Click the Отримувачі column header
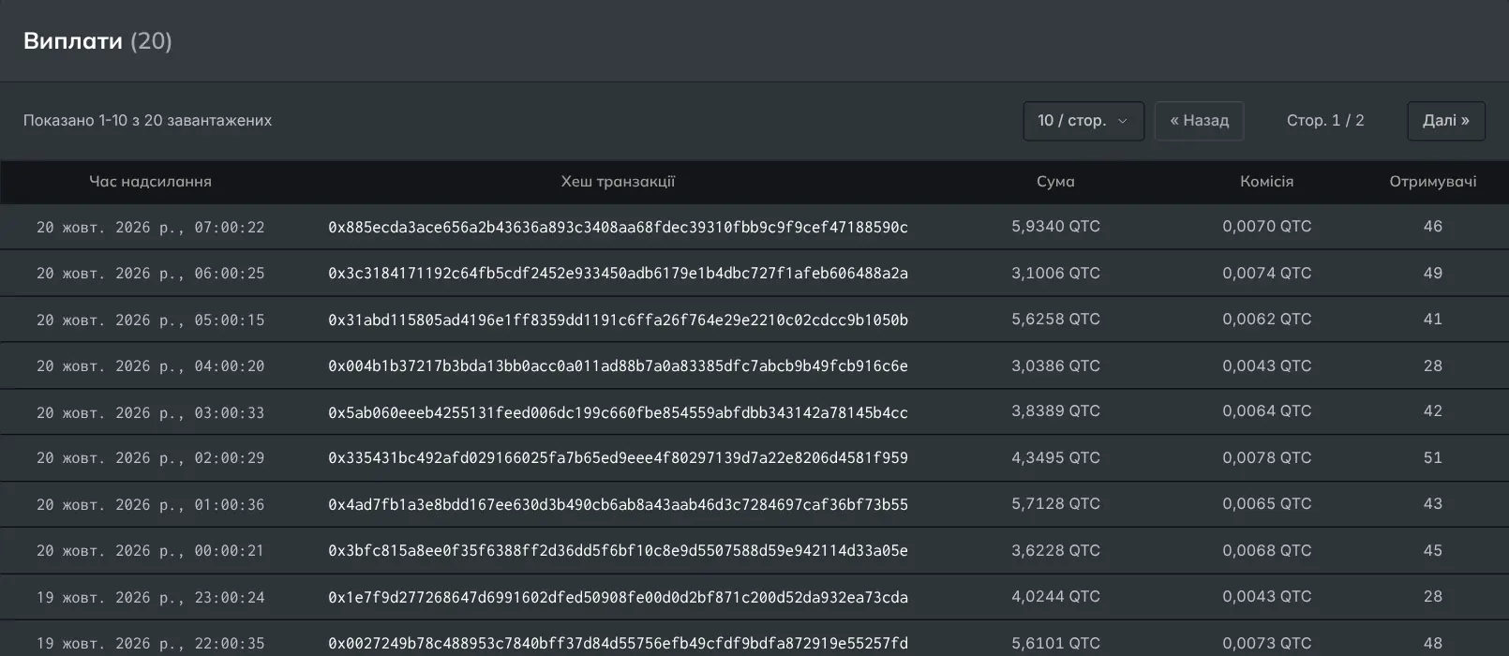 coord(1432,182)
